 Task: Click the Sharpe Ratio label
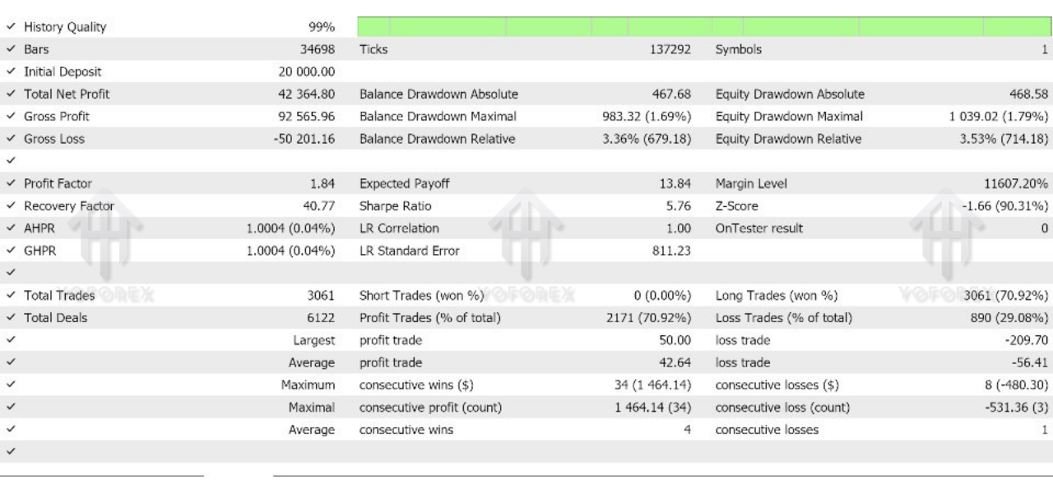click(x=395, y=206)
